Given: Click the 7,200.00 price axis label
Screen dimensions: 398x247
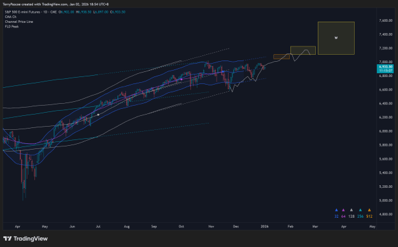Looking at the screenshot, I should pos(385,48).
